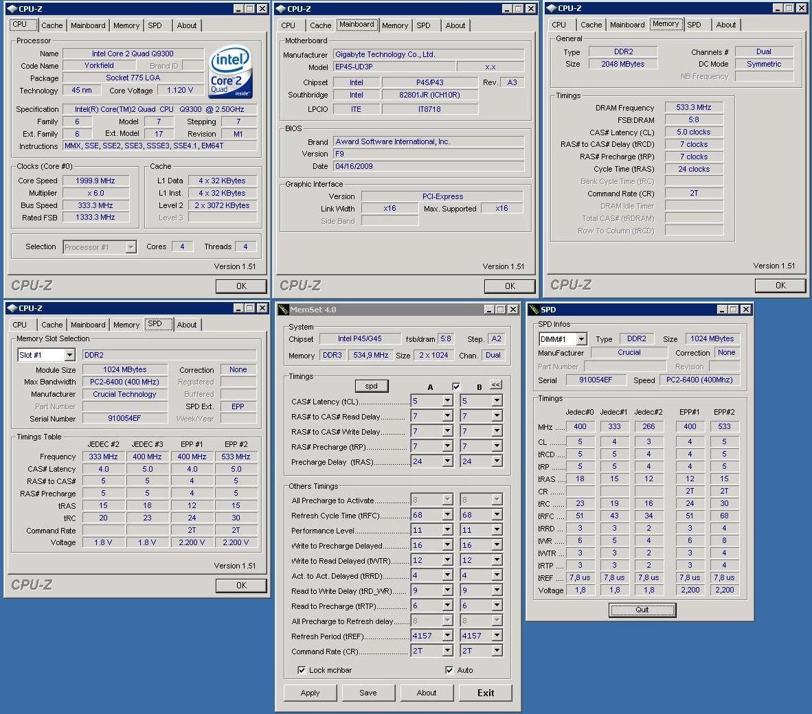Click OK in CPU-Z Motherboard window
812x714 pixels.
(x=510, y=286)
